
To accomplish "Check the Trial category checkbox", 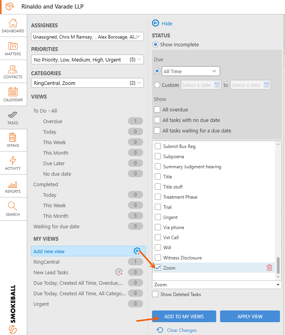I will pyautogui.click(x=158, y=207).
